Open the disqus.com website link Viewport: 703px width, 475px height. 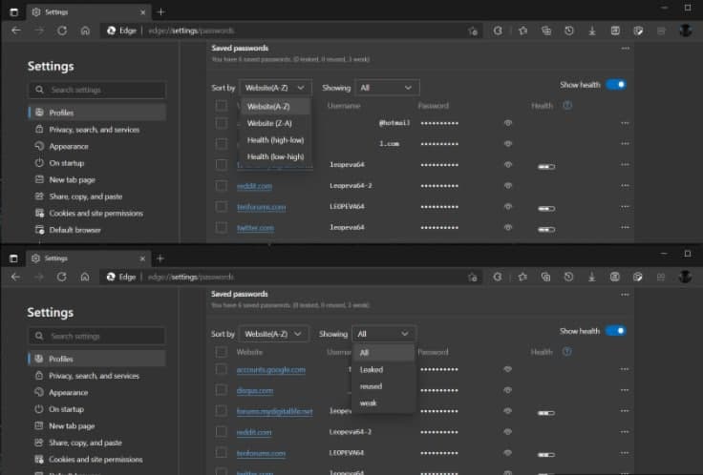click(255, 390)
